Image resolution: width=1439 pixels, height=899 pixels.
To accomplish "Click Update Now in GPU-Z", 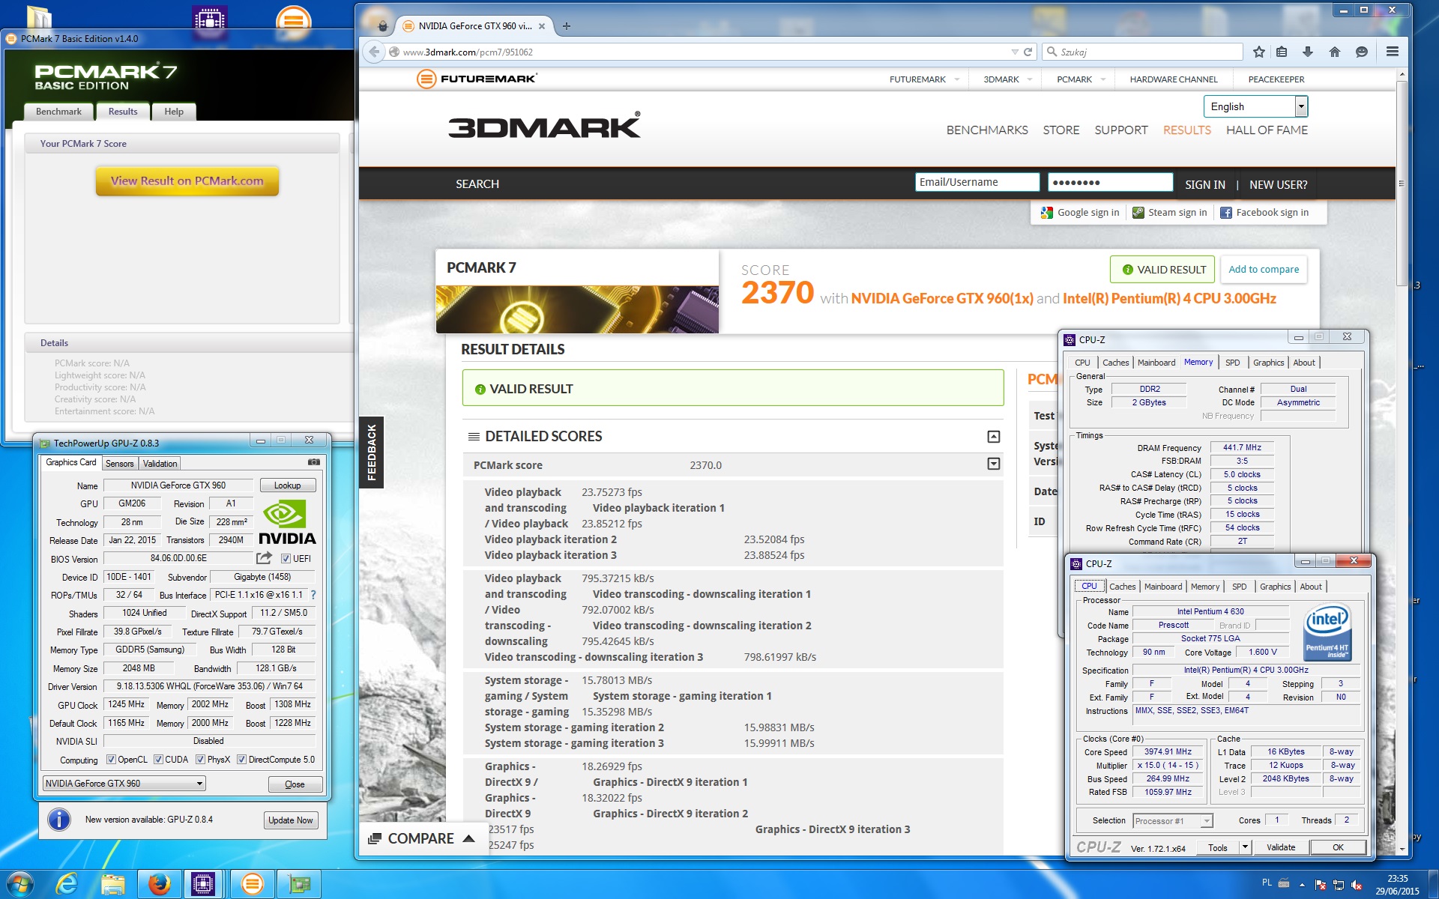I will (x=291, y=820).
